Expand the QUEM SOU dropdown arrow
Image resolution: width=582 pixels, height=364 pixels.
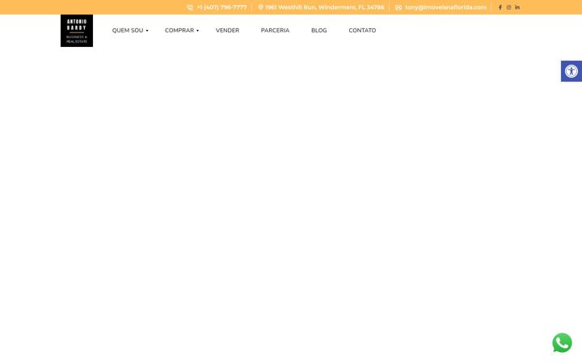(x=147, y=31)
